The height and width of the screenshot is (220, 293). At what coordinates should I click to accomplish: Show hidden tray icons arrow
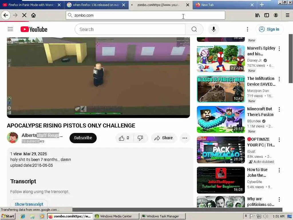coord(246,216)
